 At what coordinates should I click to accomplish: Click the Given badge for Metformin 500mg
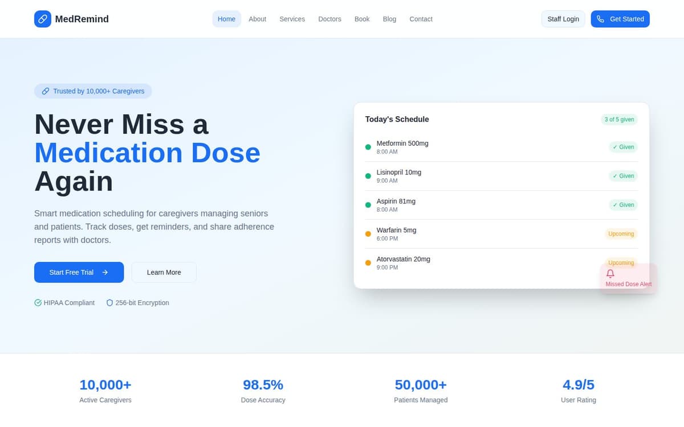(623, 147)
